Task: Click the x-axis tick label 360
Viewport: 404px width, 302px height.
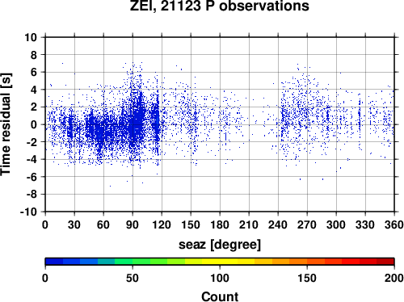Action: (394, 224)
